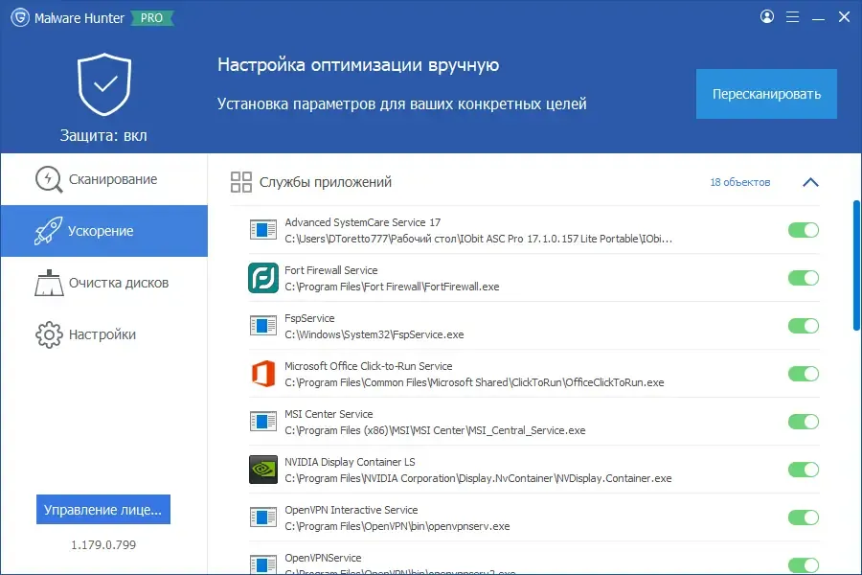
Task: Turn off the FspService toggle
Action: (804, 326)
